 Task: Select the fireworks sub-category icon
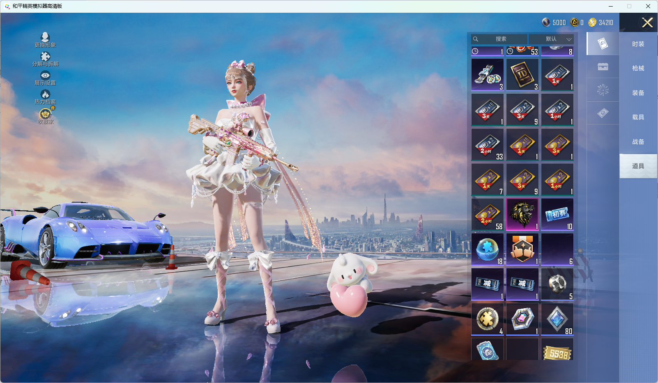(x=603, y=90)
